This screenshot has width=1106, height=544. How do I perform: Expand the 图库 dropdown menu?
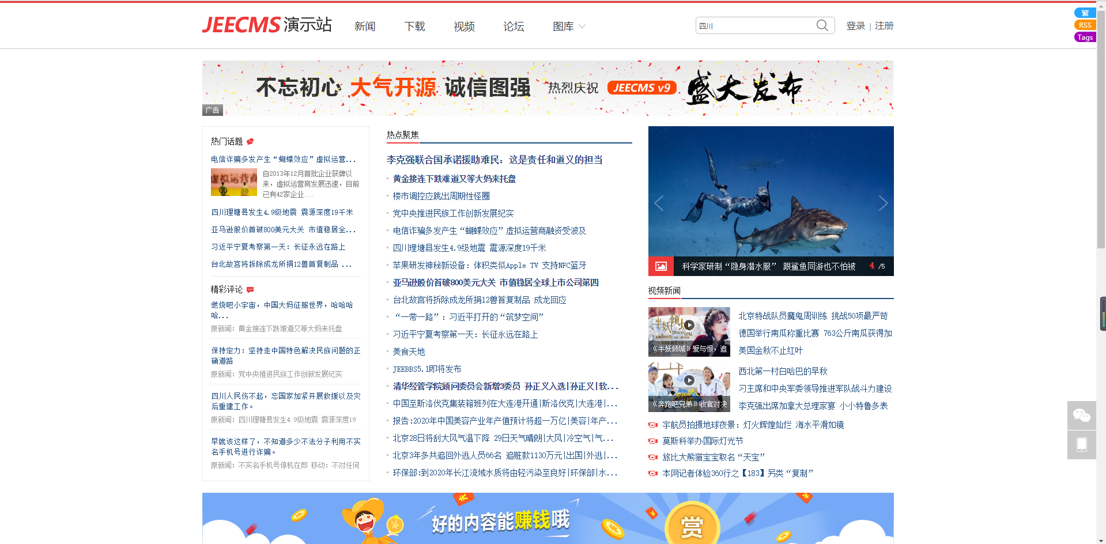pyautogui.click(x=568, y=27)
